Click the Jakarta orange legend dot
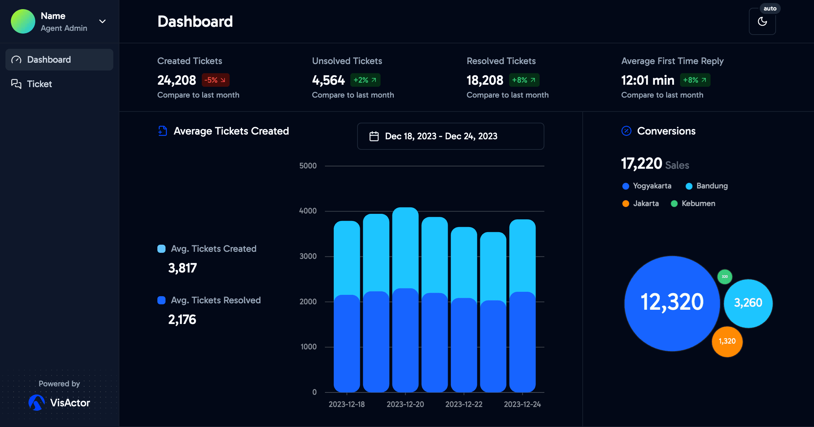The image size is (814, 427). coord(626,204)
